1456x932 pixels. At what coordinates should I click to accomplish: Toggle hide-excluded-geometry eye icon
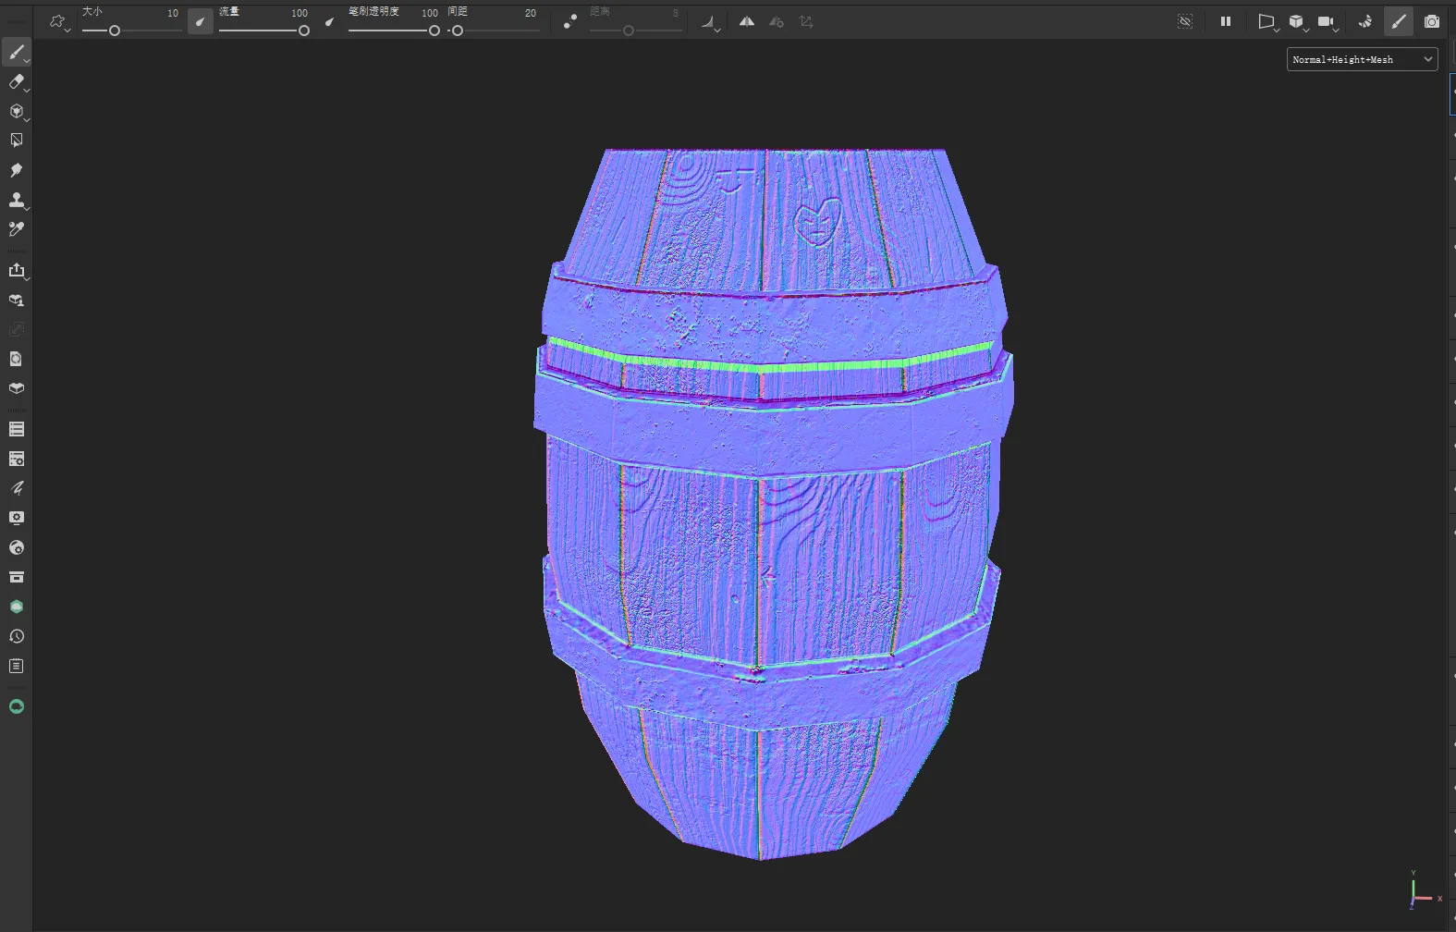coord(1185,21)
